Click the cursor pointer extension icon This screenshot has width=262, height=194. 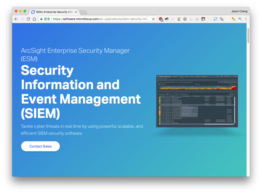(x=191, y=19)
